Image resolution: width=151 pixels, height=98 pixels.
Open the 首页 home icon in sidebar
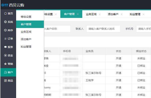click(x=5, y=13)
